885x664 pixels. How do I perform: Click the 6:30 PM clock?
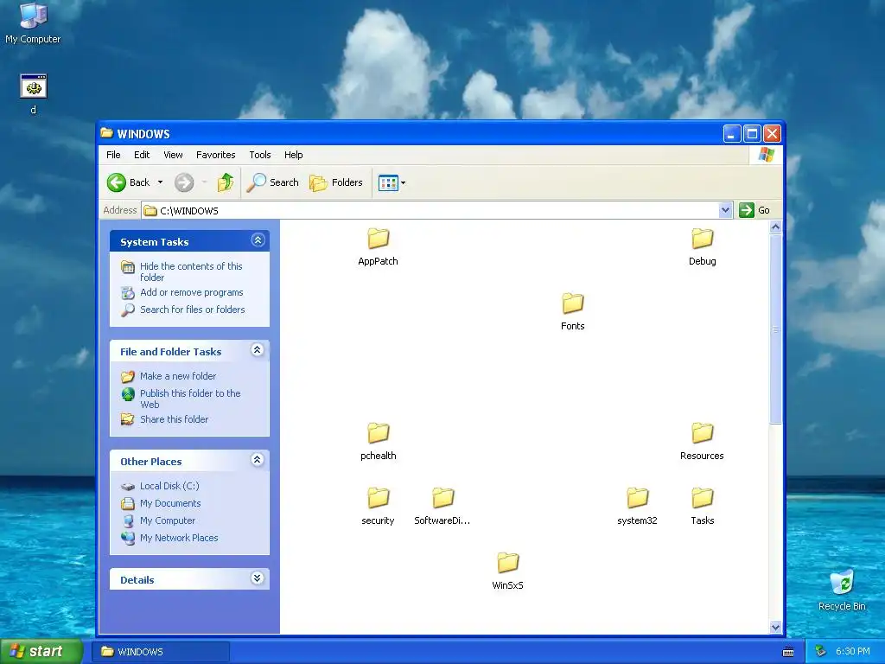tap(853, 652)
